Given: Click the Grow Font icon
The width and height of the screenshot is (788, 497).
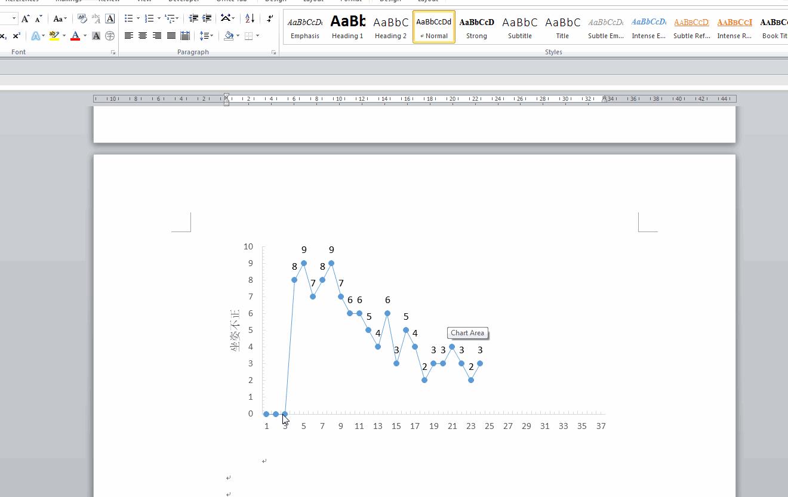Looking at the screenshot, I should (26, 18).
